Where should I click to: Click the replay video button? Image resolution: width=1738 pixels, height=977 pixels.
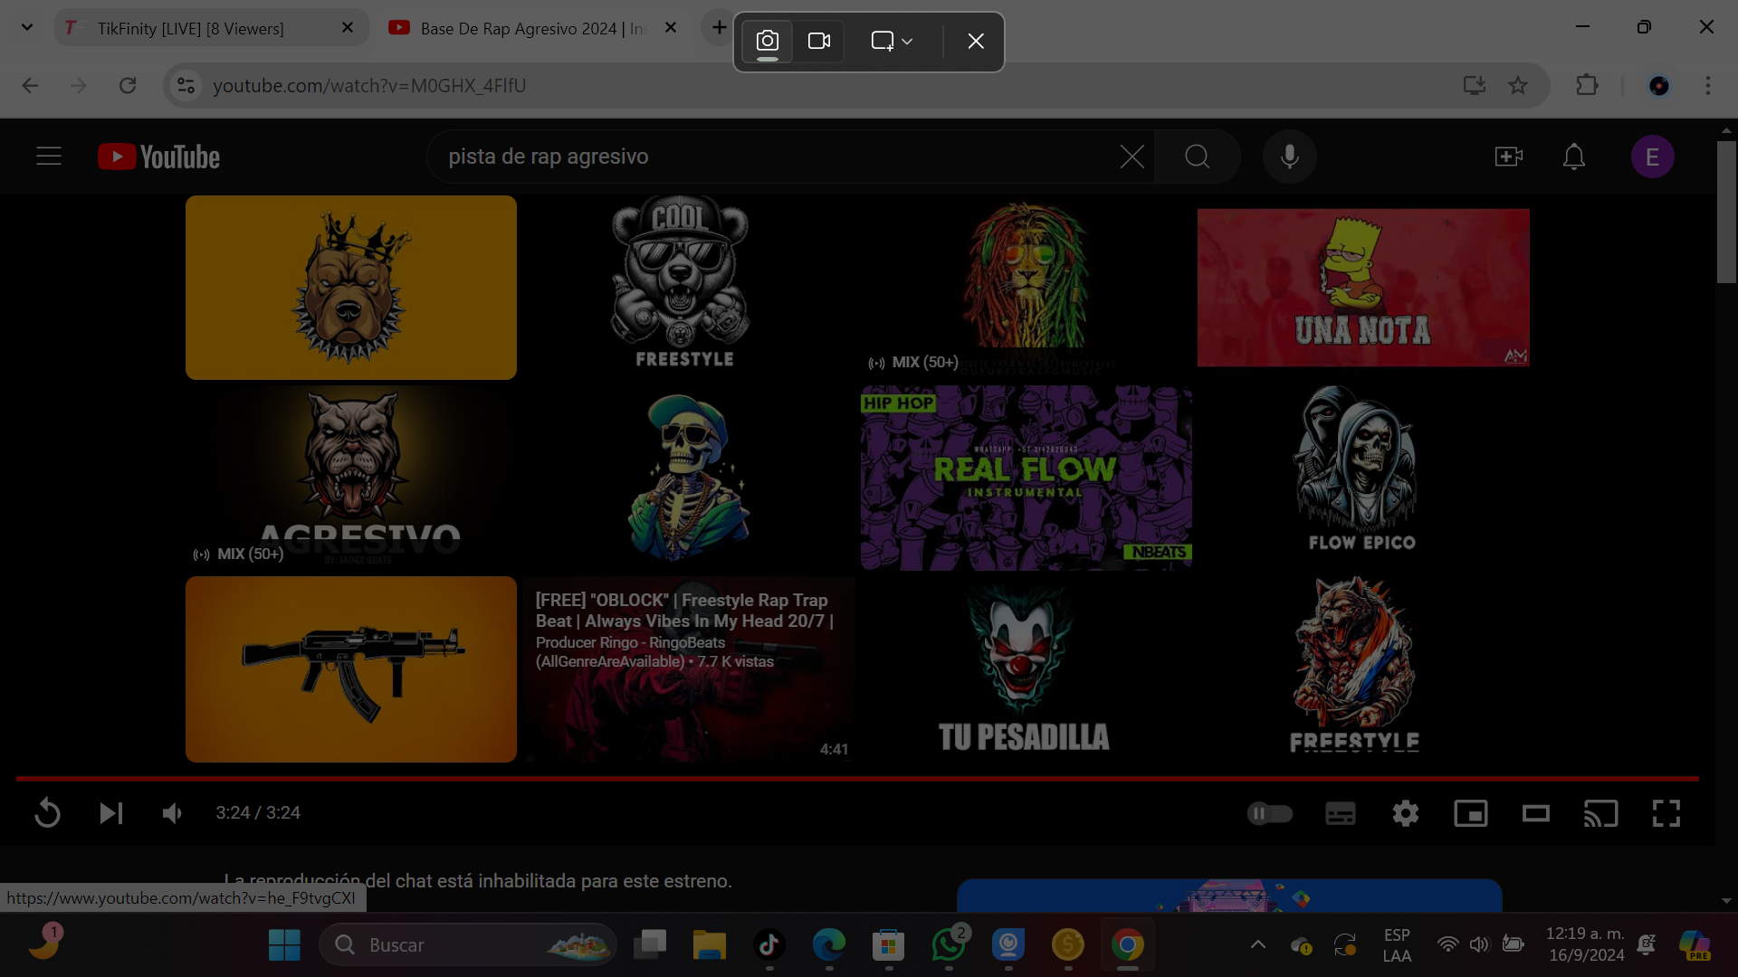click(x=47, y=813)
